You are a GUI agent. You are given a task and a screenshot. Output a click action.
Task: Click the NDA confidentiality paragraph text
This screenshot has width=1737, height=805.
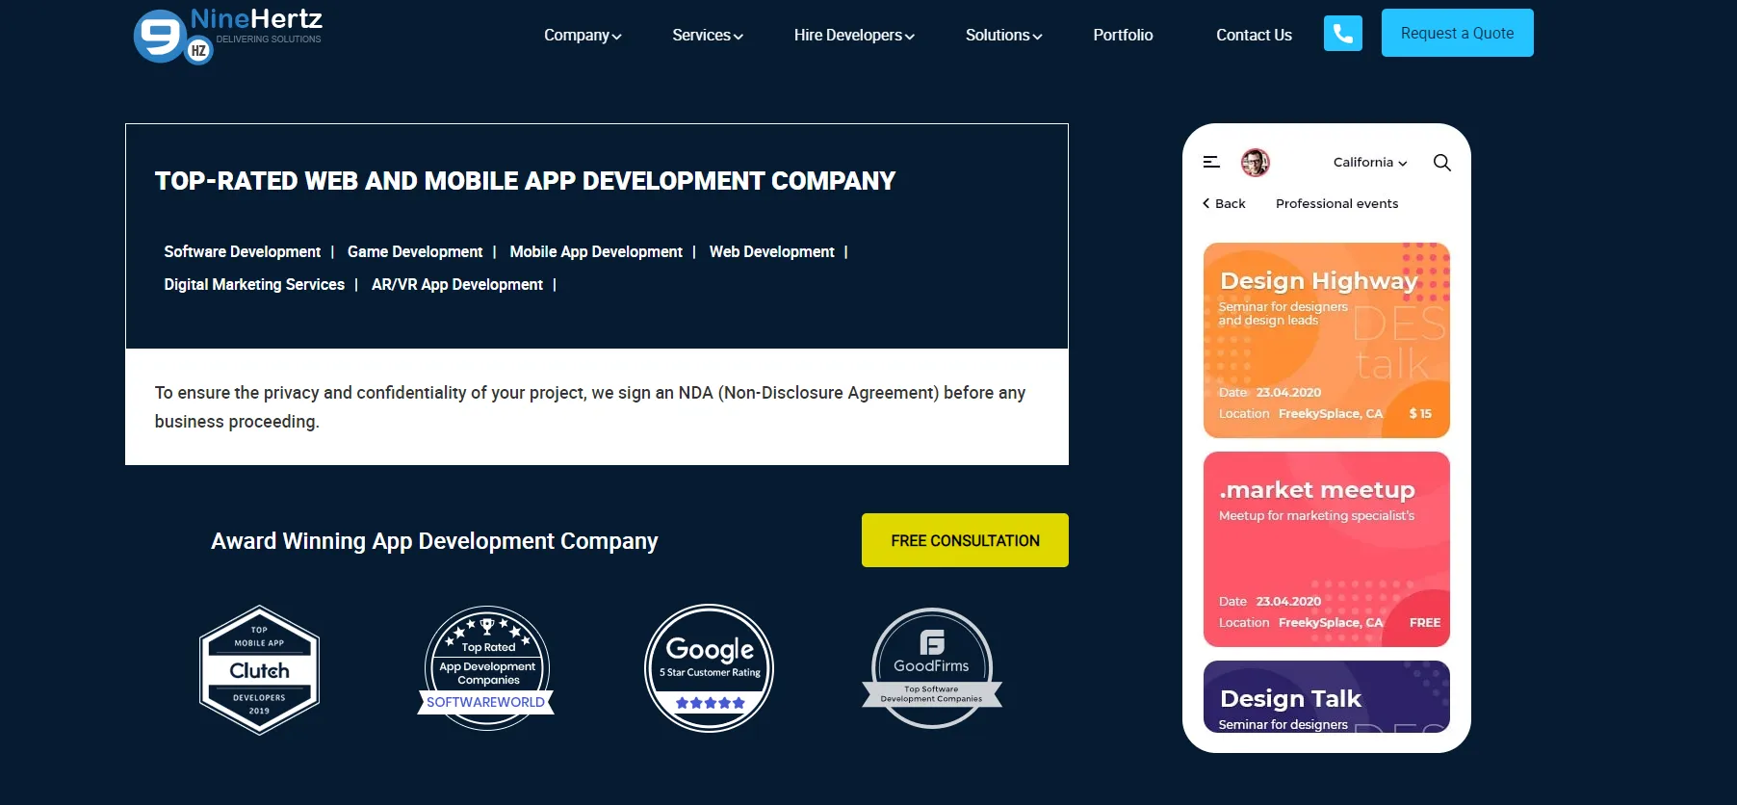coord(590,406)
